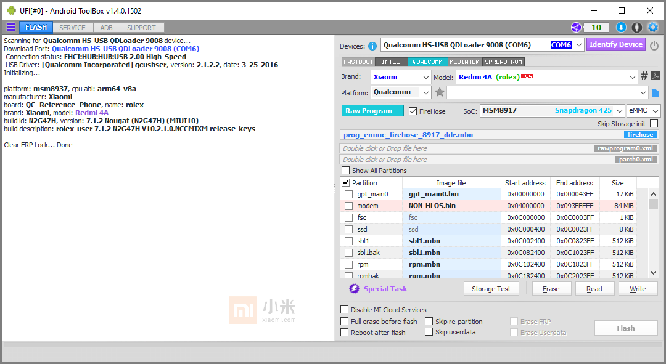Click the patch0.xml file slot
The image size is (666, 364).
tap(499, 159)
